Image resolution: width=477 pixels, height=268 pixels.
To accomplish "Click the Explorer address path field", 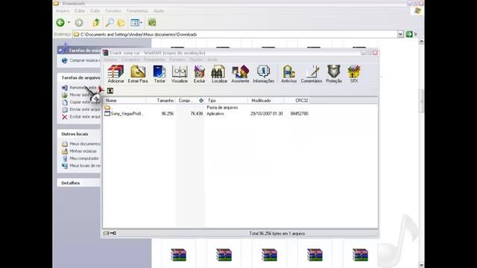I will (235, 34).
